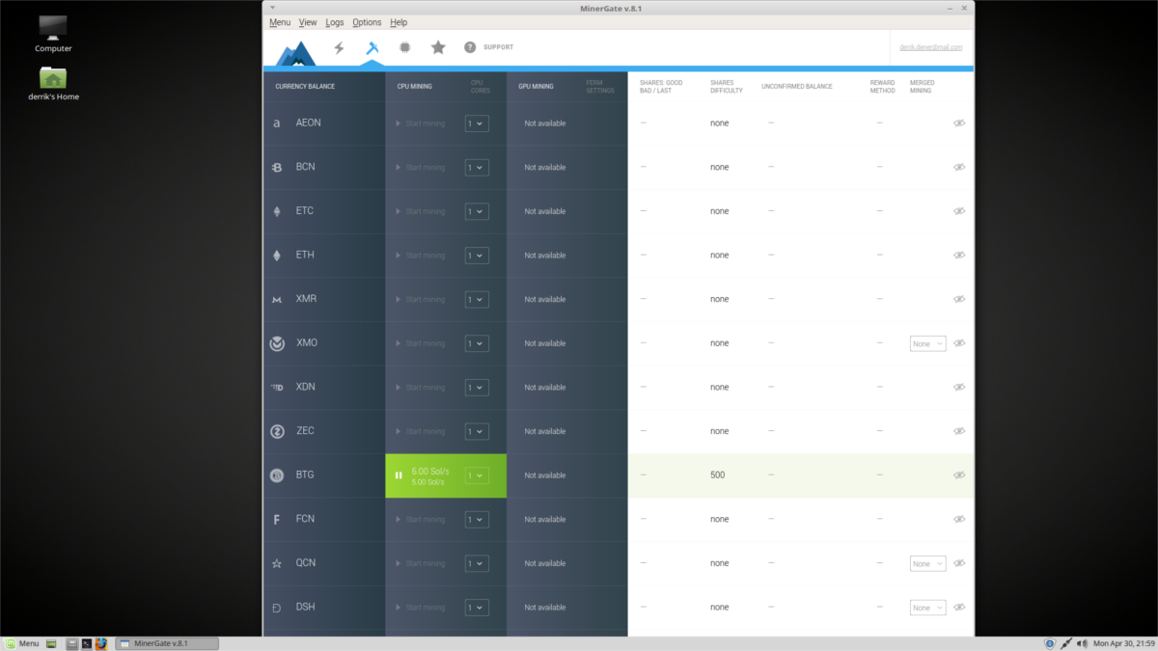The width and height of the screenshot is (1158, 651).
Task: Toggle visibility eye for ZEC row
Action: coord(959,431)
